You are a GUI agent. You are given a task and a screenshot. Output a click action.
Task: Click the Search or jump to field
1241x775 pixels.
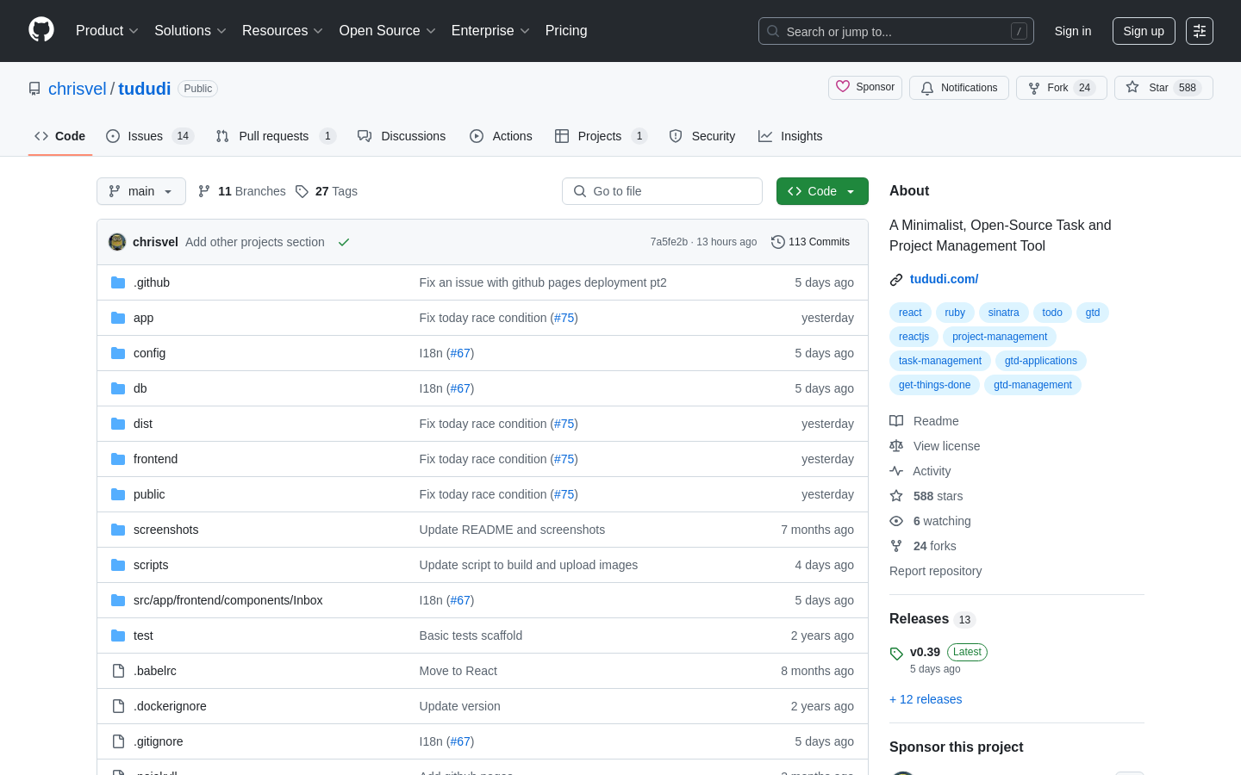click(896, 31)
